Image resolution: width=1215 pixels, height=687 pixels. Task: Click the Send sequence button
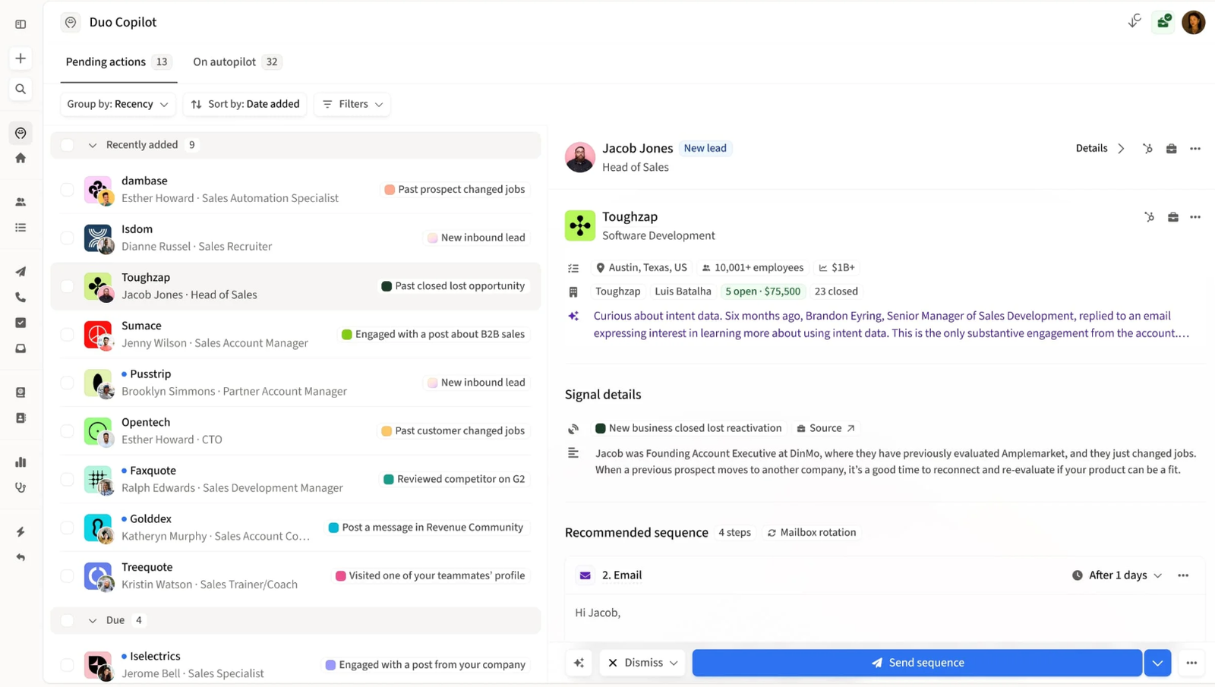pyautogui.click(x=917, y=663)
